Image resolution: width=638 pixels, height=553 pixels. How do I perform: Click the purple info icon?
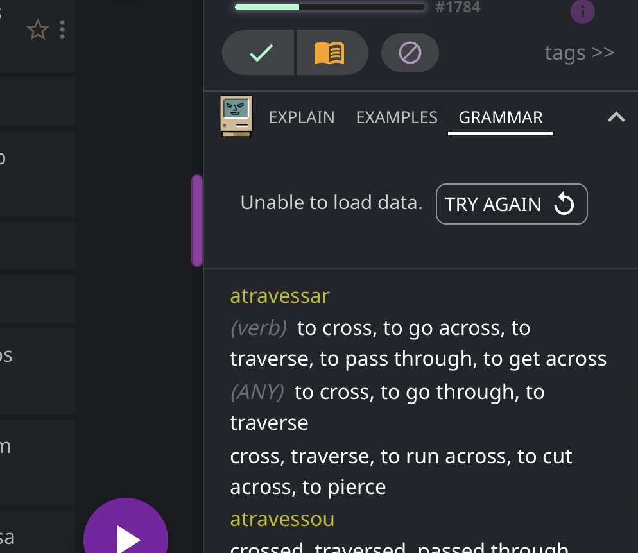[x=582, y=12]
